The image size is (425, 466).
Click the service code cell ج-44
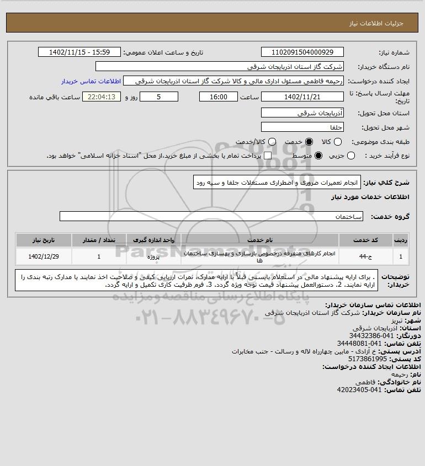[x=365, y=256]
